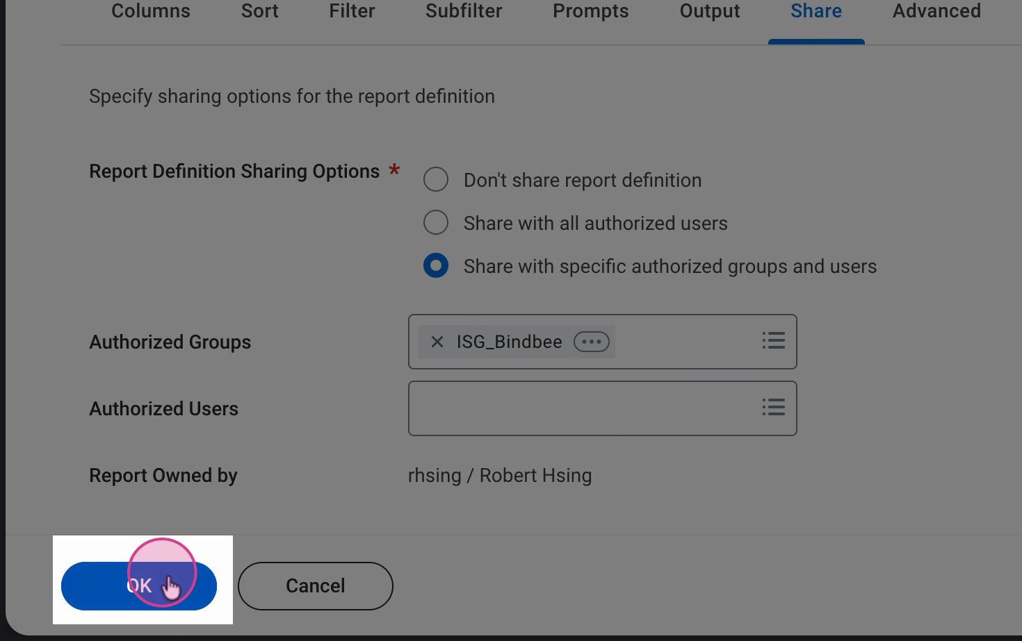Open the Advanced tab
Viewport: 1022px width, 641px height.
[x=937, y=11]
